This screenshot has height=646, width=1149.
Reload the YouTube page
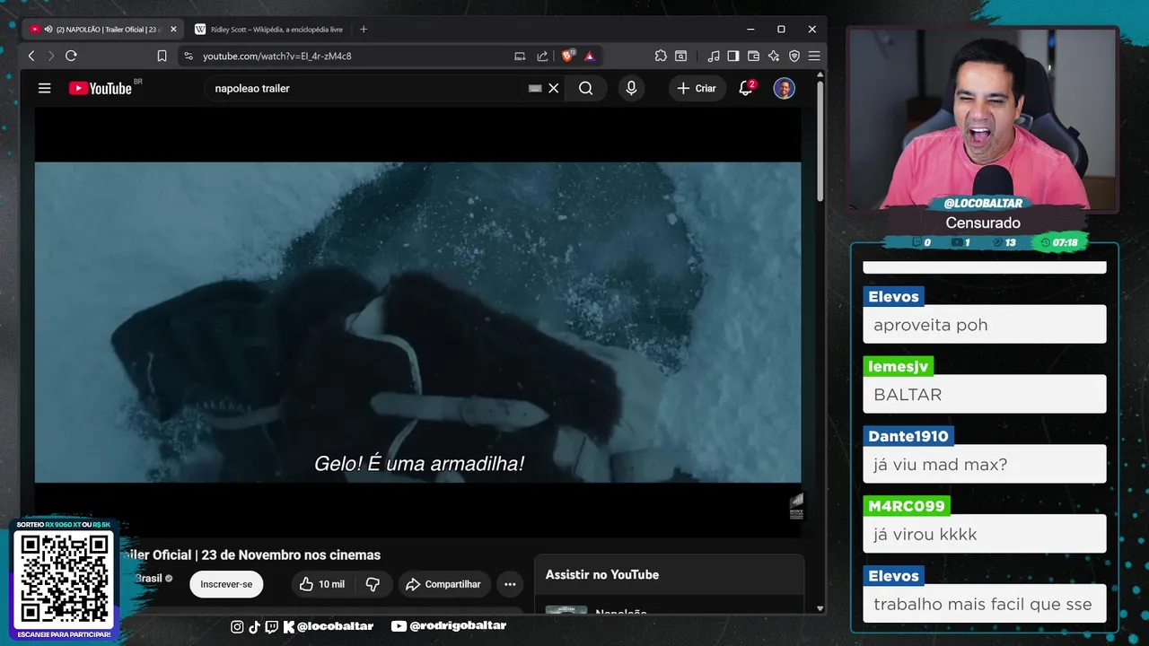(71, 56)
